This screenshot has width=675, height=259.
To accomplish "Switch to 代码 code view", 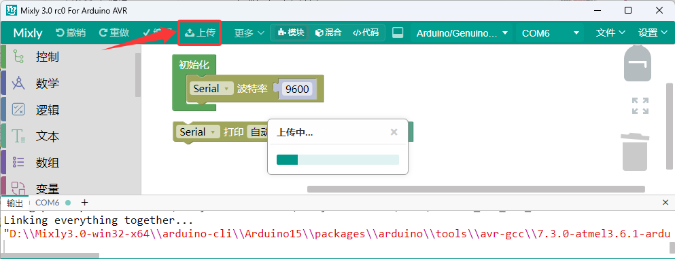I will click(366, 33).
